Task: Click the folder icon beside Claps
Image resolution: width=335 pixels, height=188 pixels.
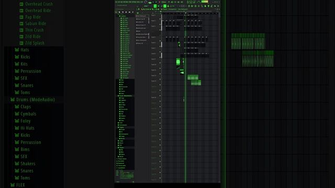Action: coord(17,107)
